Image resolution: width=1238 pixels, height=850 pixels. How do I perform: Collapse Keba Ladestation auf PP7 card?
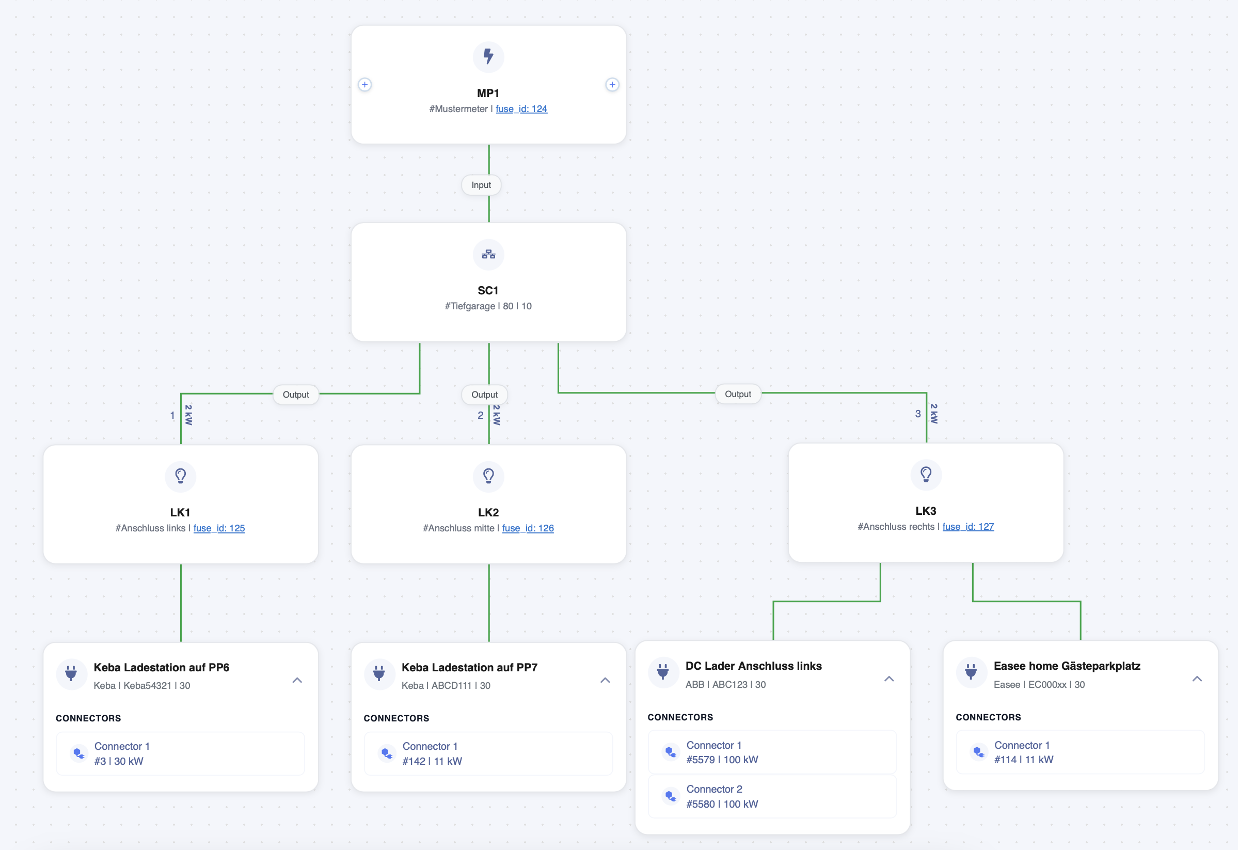tap(605, 680)
